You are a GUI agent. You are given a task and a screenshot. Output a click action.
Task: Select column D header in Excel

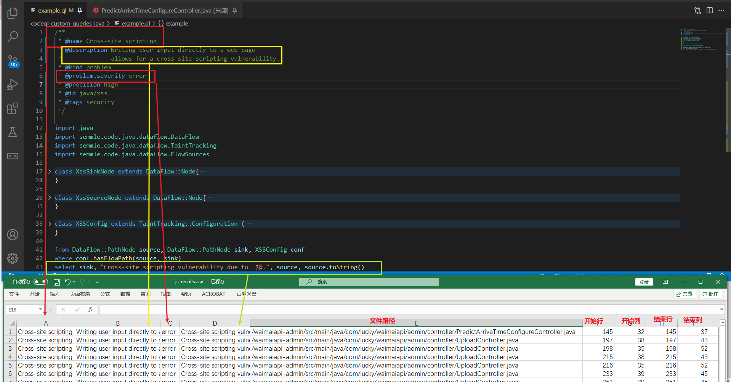215,323
